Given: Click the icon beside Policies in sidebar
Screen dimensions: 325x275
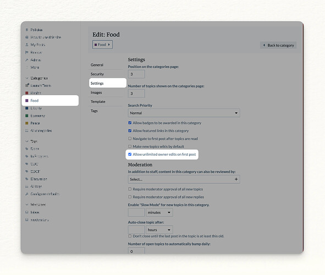Looking at the screenshot, I should (27, 30).
